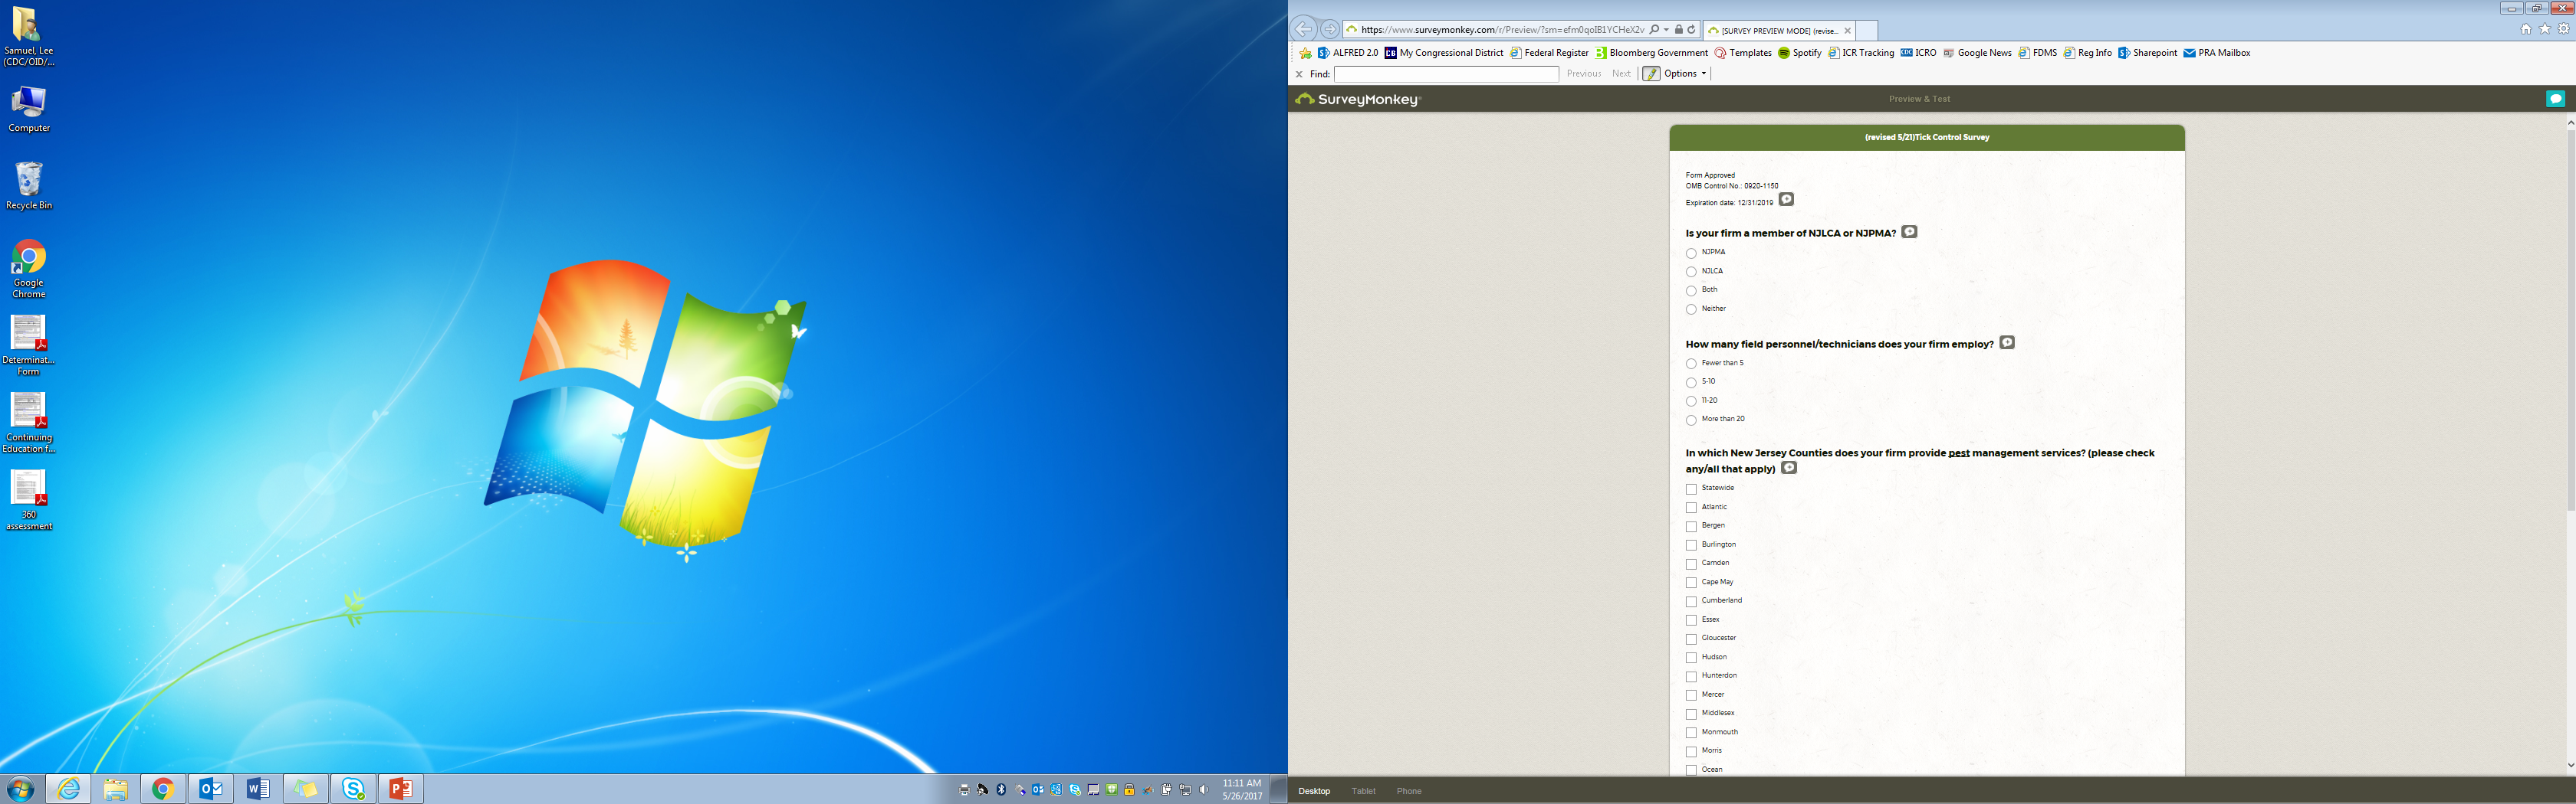
Task: Add comment on Form Approved expiration text
Action: pyautogui.click(x=1786, y=200)
